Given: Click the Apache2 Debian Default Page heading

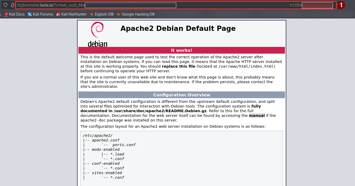Looking at the screenshot, I should coord(178,28).
